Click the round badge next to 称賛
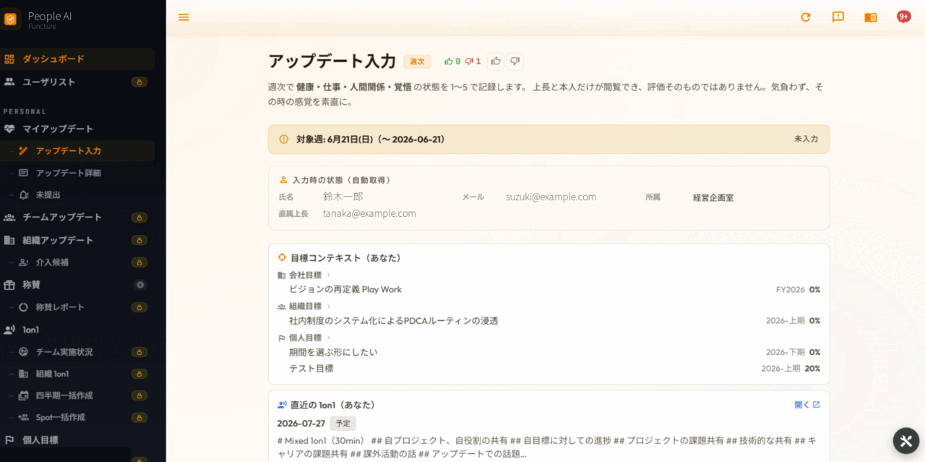 (140, 285)
